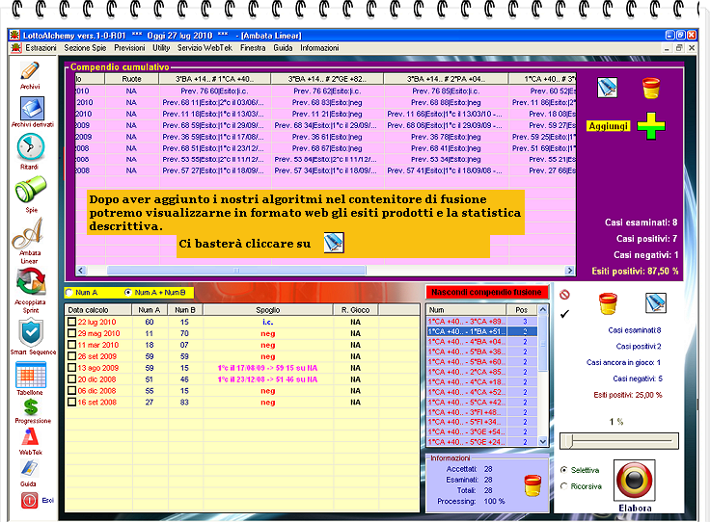The image size is (710, 522).
Task: Click fusion list scroll down arrow
Action: click(543, 441)
